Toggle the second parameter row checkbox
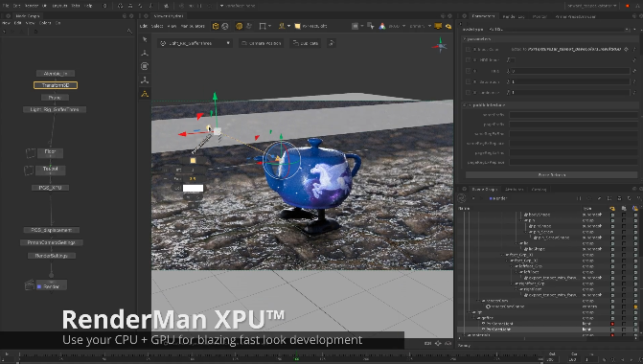The image size is (643, 364). 468,59
